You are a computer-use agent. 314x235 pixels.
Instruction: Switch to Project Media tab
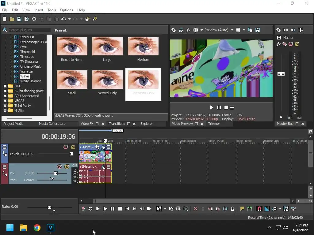coord(13,124)
